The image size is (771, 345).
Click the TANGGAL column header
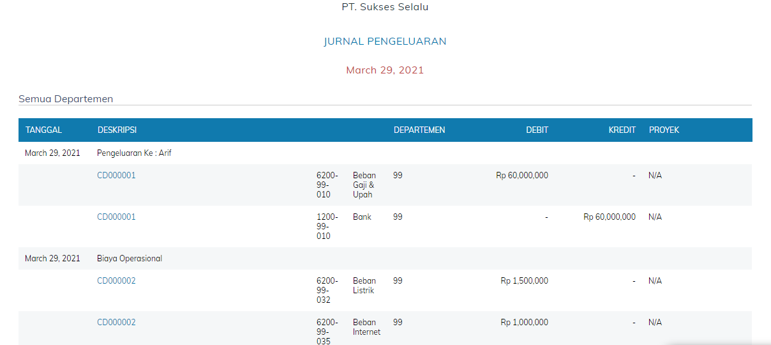43,130
